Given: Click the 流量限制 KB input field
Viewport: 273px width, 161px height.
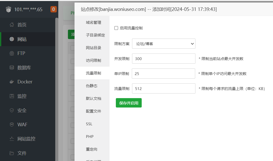Looking at the screenshot, I should pos(163,89).
